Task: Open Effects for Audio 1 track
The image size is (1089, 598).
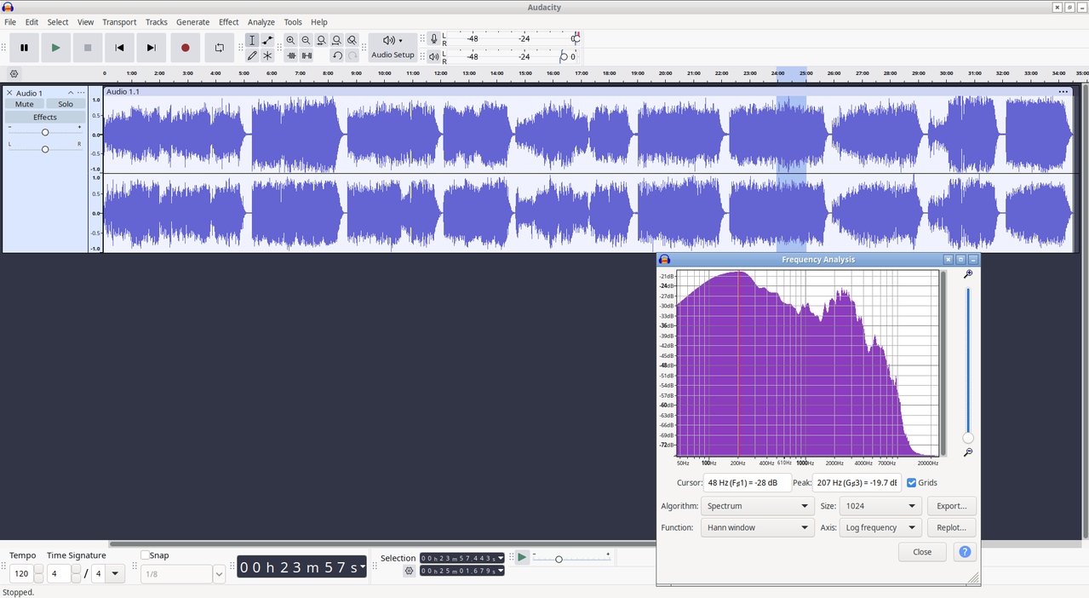Action: (45, 117)
